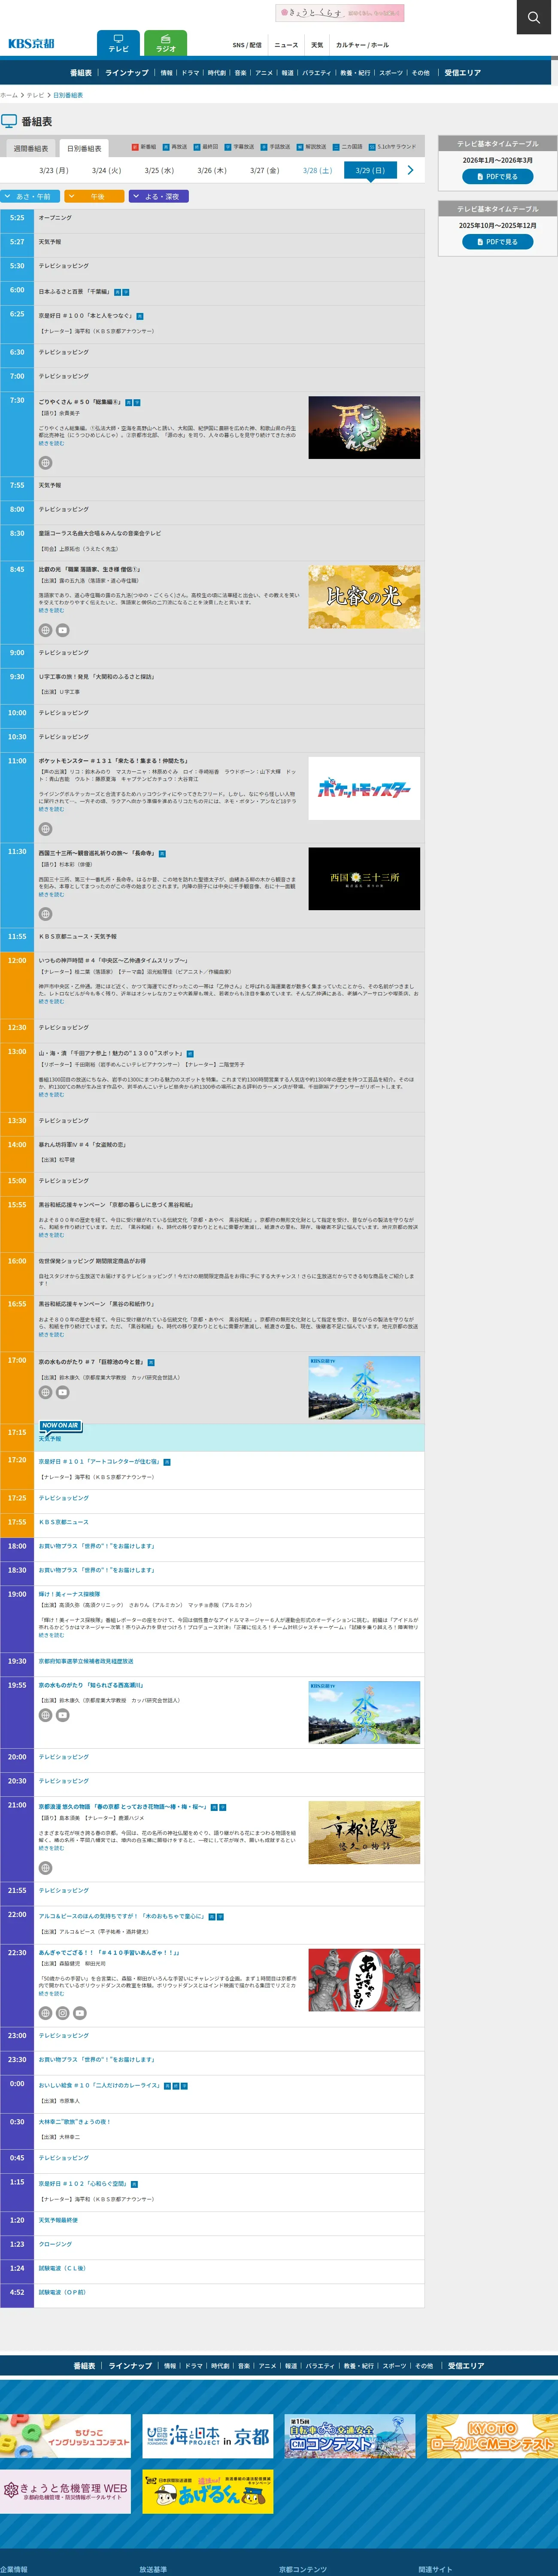Viewport: 558px width, 2576px height.
Task: Open globe icon for 知られざる西高瀬川 program
Action: [45, 1715]
